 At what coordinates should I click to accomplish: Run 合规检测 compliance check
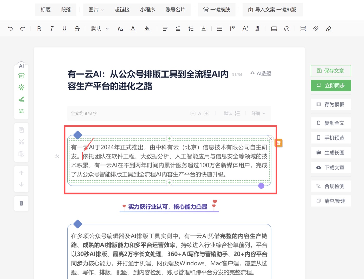331,186
